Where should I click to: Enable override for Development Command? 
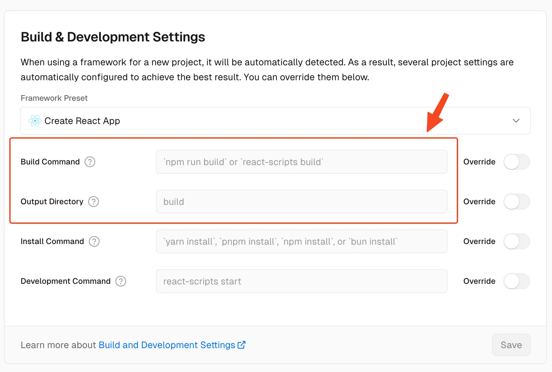(x=516, y=281)
